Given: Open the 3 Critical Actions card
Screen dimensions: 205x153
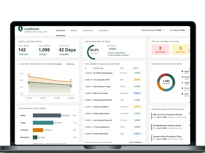Looking at the screenshot, I should tap(160, 49).
